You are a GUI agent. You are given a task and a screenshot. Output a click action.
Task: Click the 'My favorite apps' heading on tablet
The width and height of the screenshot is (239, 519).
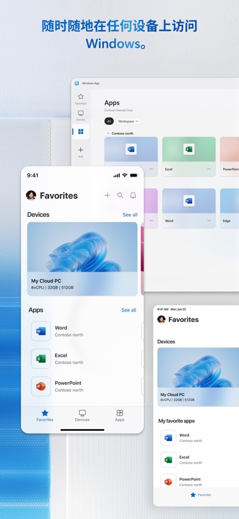[176, 421]
